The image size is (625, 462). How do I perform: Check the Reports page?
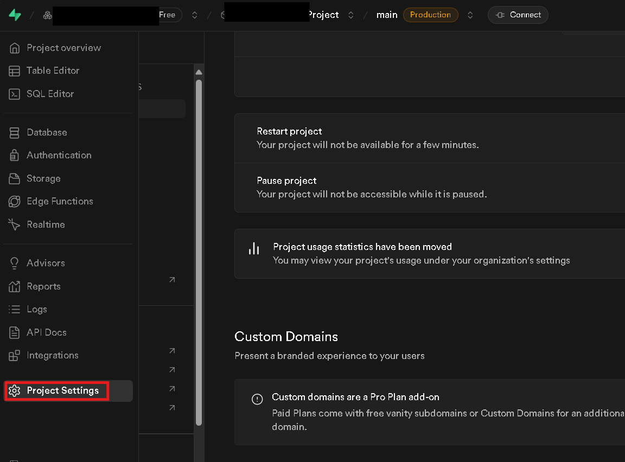44,286
